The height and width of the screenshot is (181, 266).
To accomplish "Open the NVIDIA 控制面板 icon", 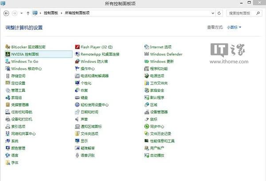I will 8,54.
